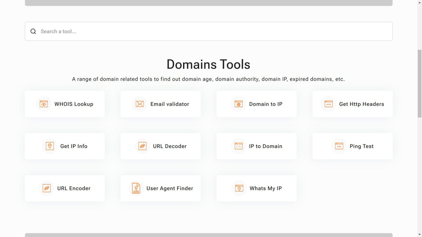Image resolution: width=422 pixels, height=237 pixels.
Task: Open the URL Encoder tool
Action: click(x=65, y=188)
